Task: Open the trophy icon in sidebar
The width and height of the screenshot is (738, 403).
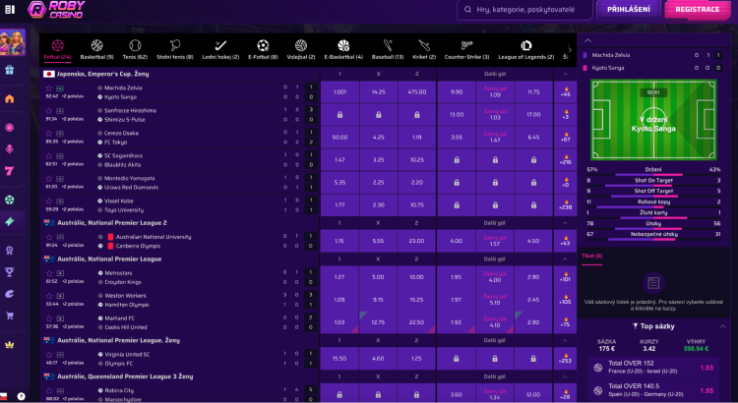Action: coord(10,271)
